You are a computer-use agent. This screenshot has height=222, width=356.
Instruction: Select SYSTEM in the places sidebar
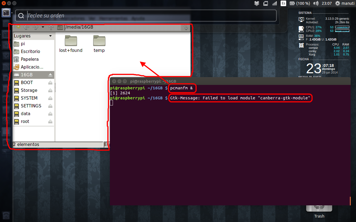[x=29, y=98]
